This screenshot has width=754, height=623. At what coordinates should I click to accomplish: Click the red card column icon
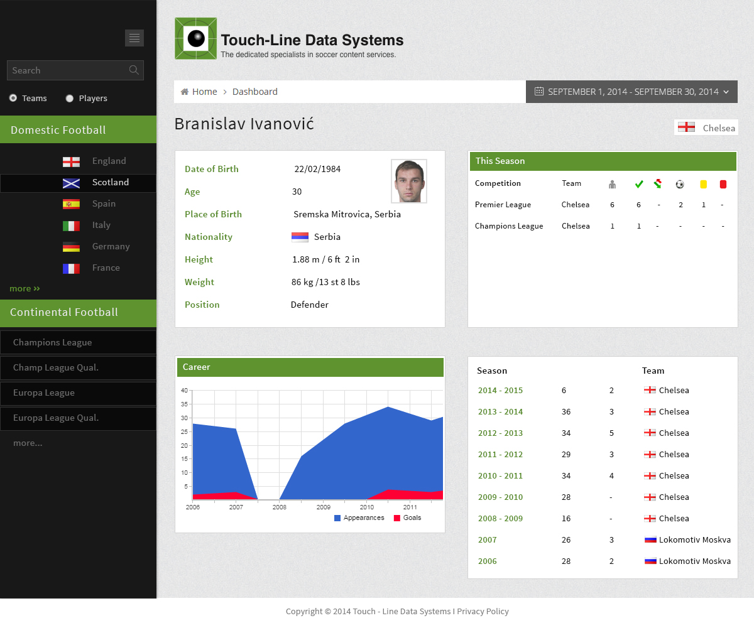723,184
